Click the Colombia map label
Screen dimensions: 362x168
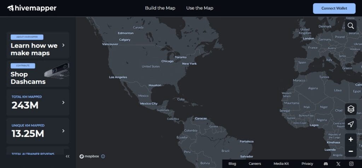click(x=191, y=130)
